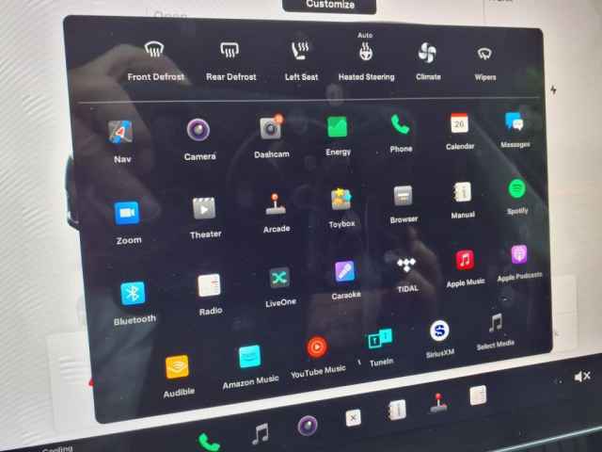
Task: Tap the Customize button
Action: click(x=329, y=6)
